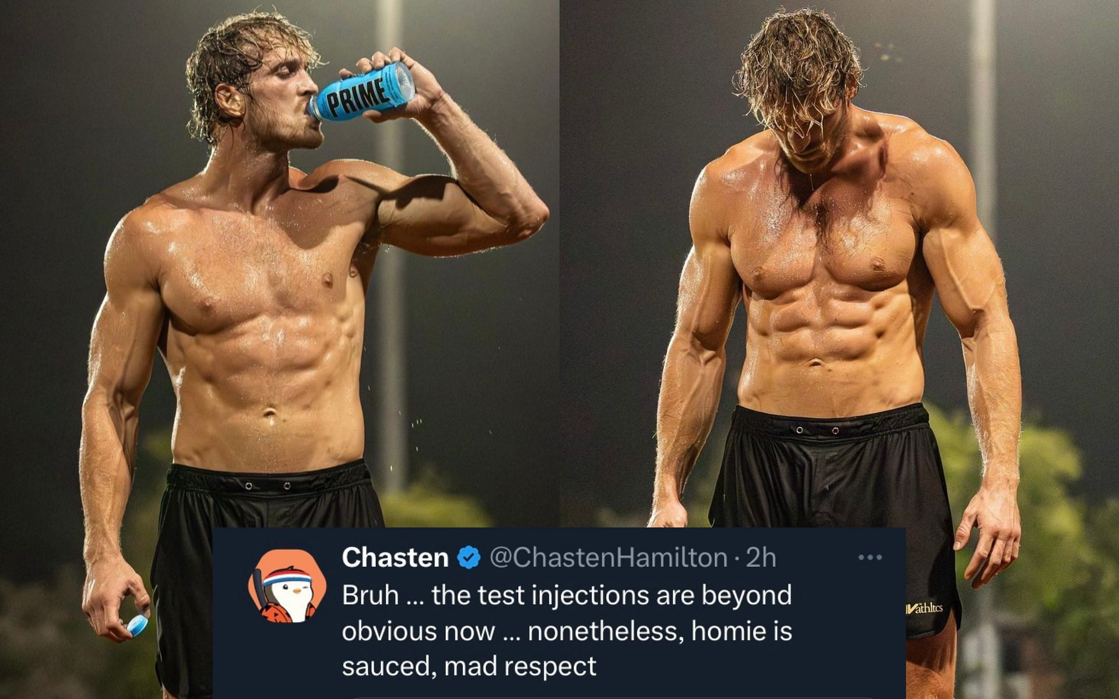Open the penguin profile avatar
The image size is (1119, 699).
[287, 586]
